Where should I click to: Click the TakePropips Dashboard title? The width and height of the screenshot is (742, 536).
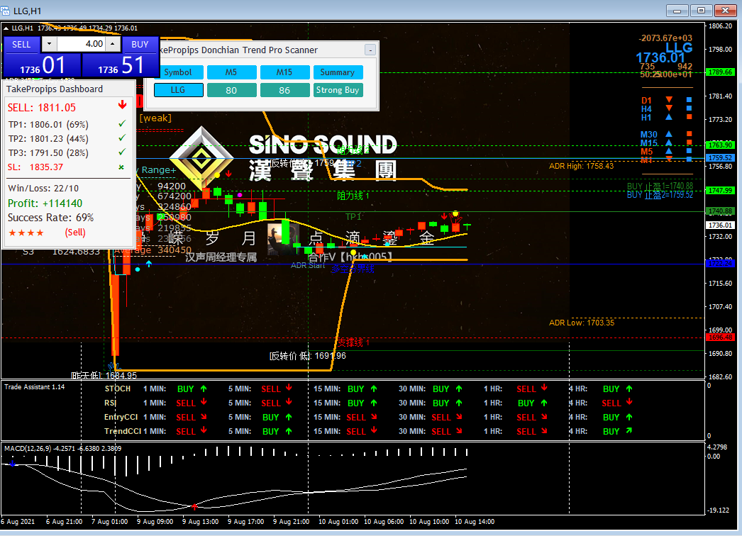click(x=55, y=89)
